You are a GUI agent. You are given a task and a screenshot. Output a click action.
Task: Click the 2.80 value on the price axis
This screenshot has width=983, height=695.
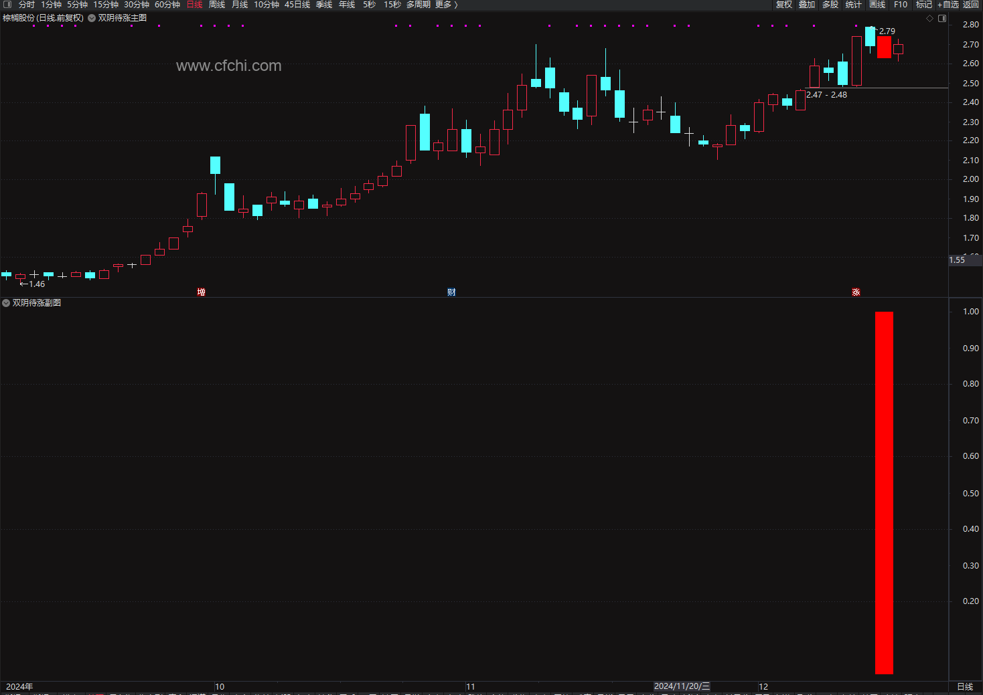(x=971, y=25)
